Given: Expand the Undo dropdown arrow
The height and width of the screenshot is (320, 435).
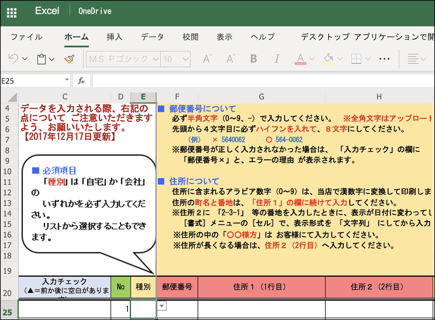Looking at the screenshot, I should tap(25, 59).
